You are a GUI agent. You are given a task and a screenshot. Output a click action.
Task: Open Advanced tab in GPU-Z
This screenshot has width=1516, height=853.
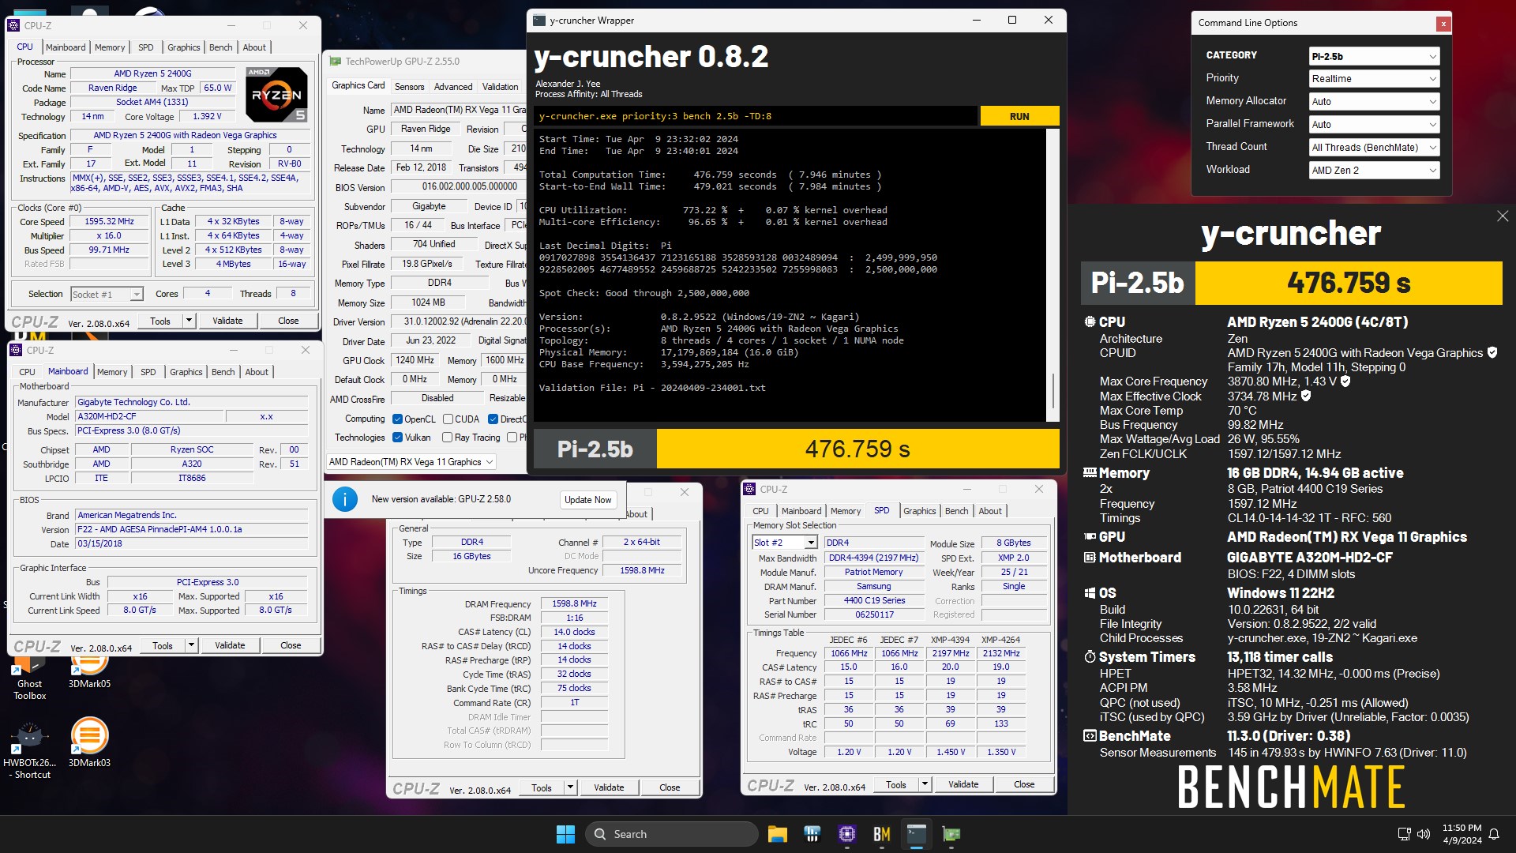(453, 87)
